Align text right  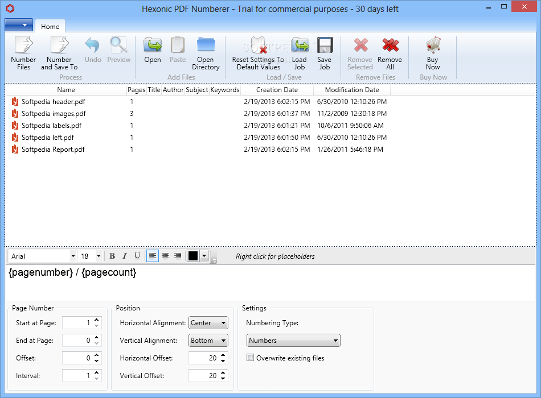178,256
